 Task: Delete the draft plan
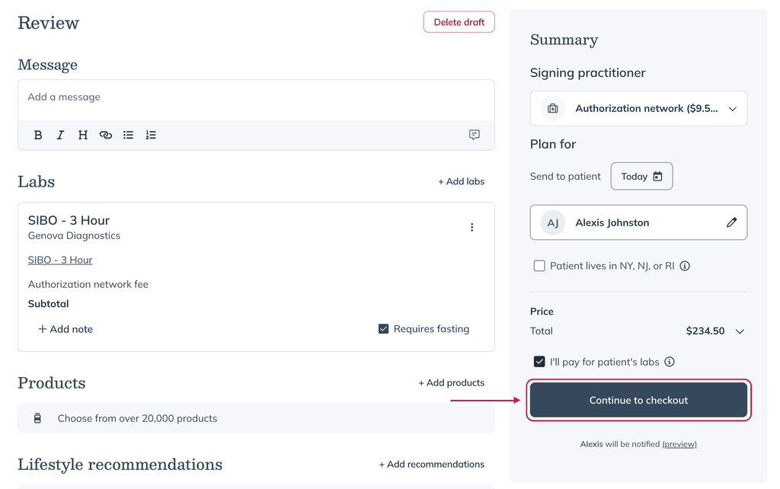[x=459, y=22]
